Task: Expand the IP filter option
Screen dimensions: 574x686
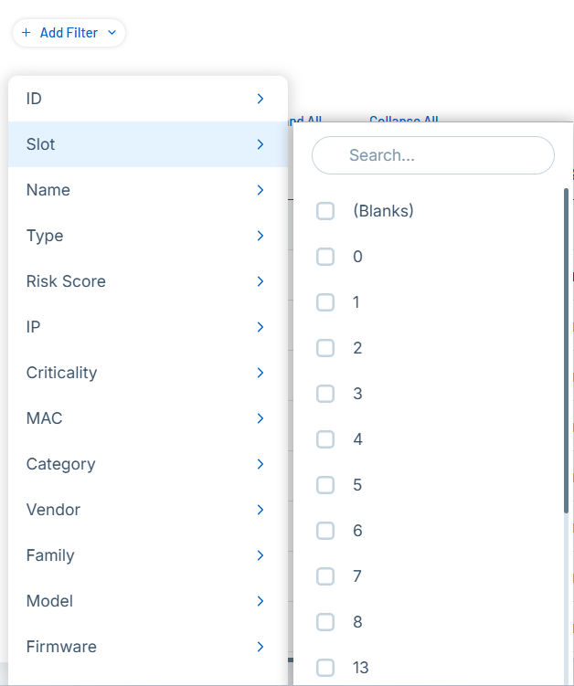Action: [x=146, y=327]
